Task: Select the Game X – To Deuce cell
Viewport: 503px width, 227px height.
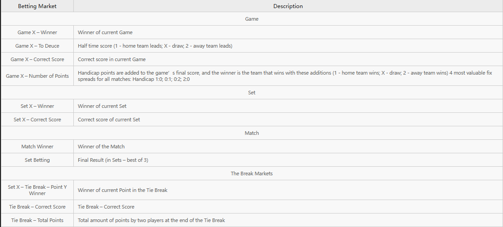Action: coord(37,46)
